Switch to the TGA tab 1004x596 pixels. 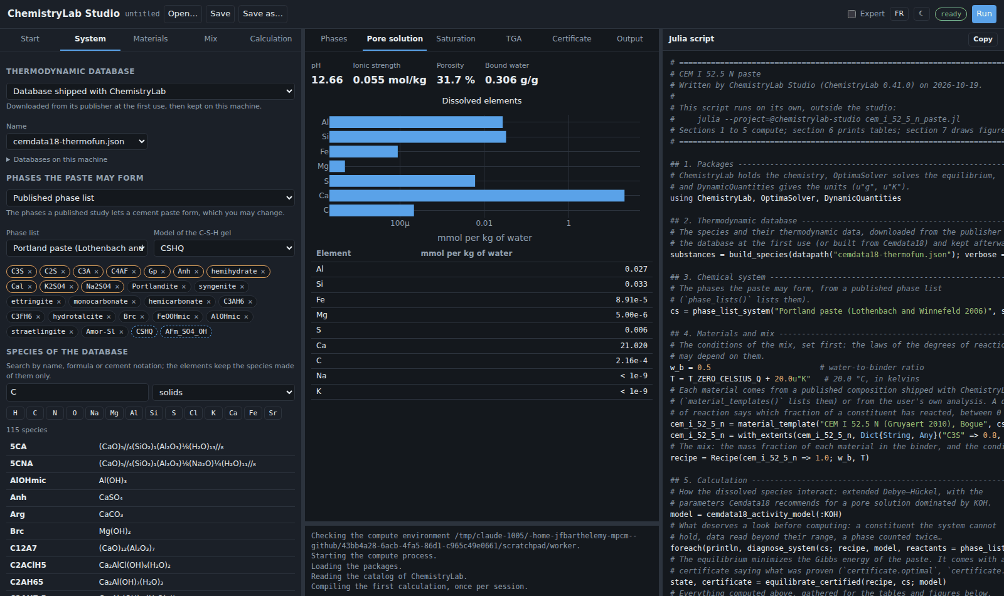514,39
